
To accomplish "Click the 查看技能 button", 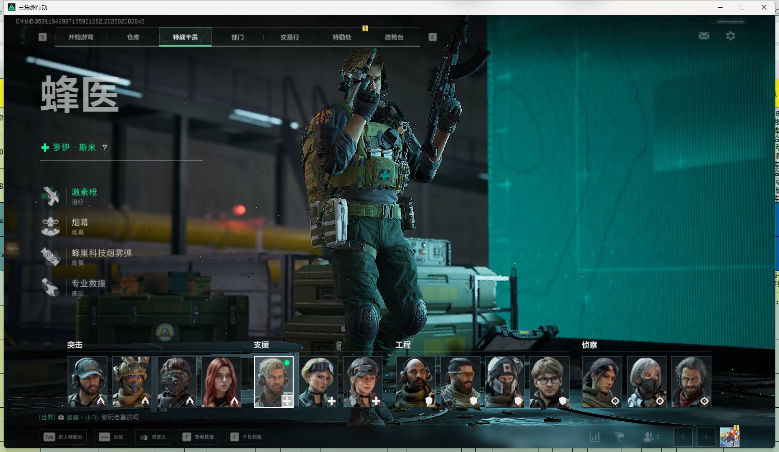I will point(198,437).
